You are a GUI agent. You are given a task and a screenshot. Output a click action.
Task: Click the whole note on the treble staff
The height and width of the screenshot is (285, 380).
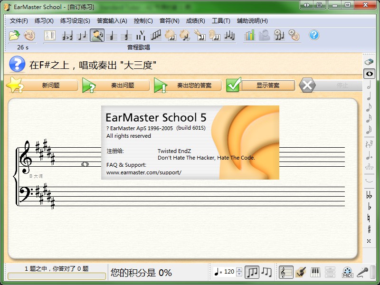[x=85, y=164]
